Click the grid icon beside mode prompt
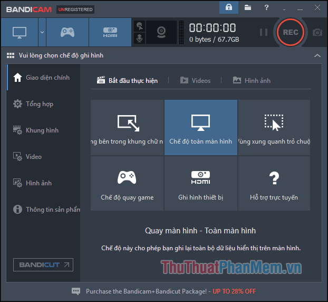Viewport: 328px width, 302px height. [11, 55]
